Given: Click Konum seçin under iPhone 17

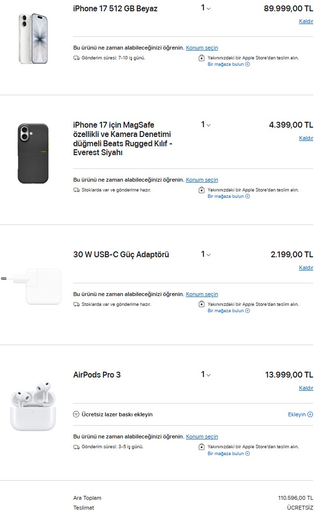Looking at the screenshot, I should (202, 48).
